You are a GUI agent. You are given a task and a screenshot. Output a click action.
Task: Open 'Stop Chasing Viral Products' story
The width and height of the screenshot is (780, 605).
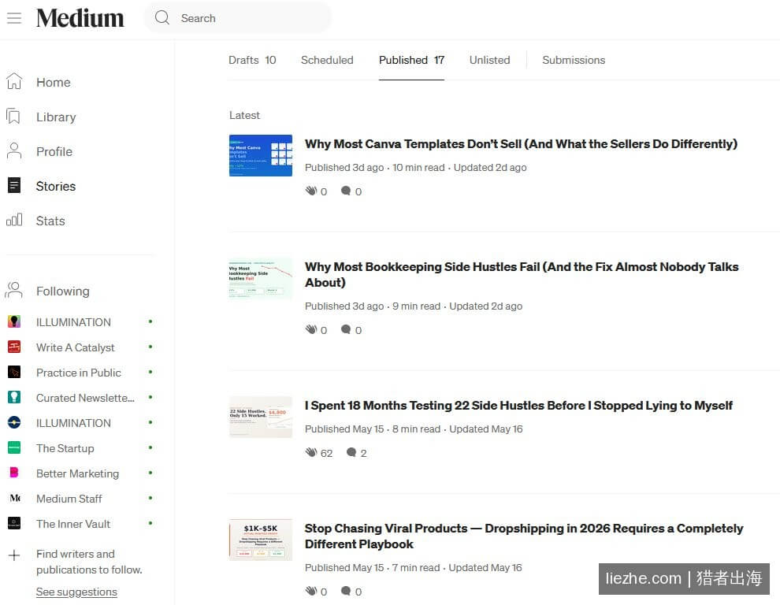524,536
